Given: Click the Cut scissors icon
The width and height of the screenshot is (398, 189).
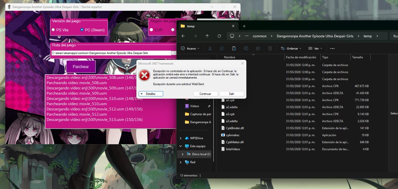Looking at the screenshot, I should coord(210,48).
